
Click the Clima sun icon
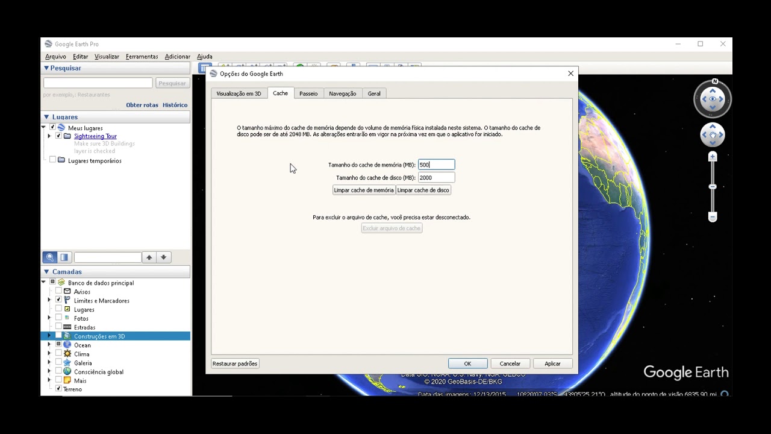pyautogui.click(x=67, y=354)
